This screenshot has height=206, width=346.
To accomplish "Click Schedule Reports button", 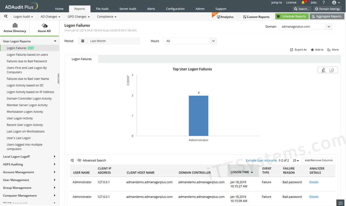I will pos(292,16).
